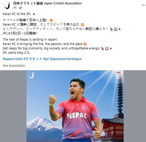Click the 4h post timestamp
The width and height of the screenshot is (146, 142).
coord(15,8)
